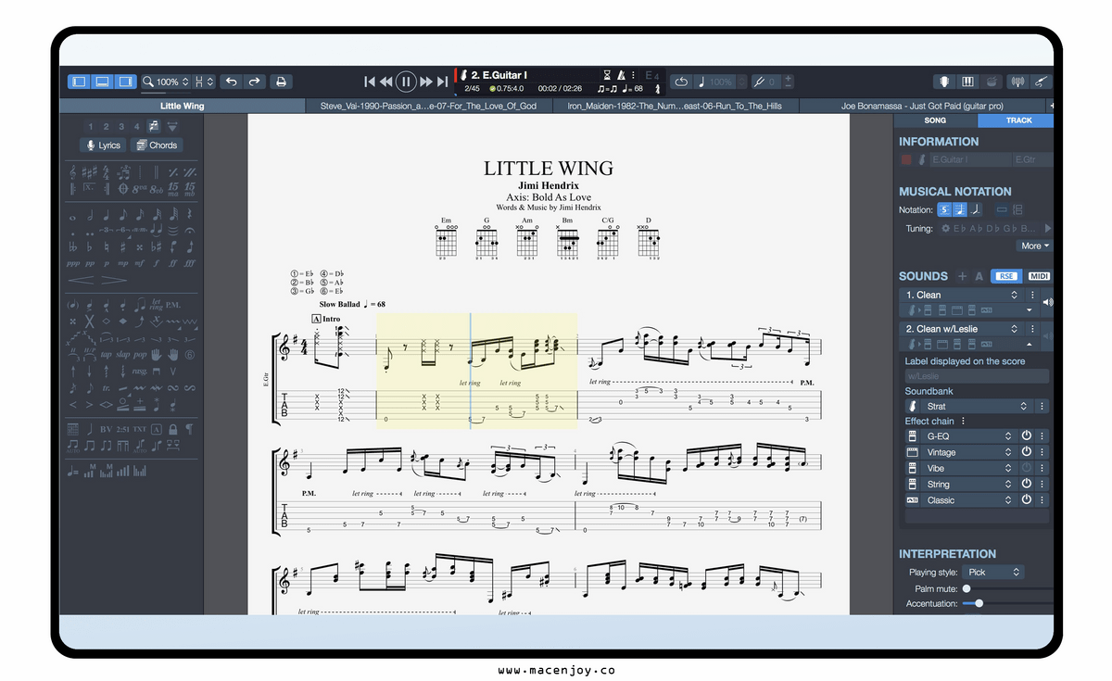Rewind to the previous bar
This screenshot has height=681, width=1112.
(386, 82)
